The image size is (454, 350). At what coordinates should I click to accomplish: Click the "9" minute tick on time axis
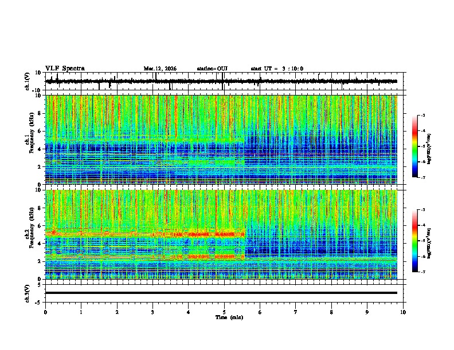pos(367,312)
